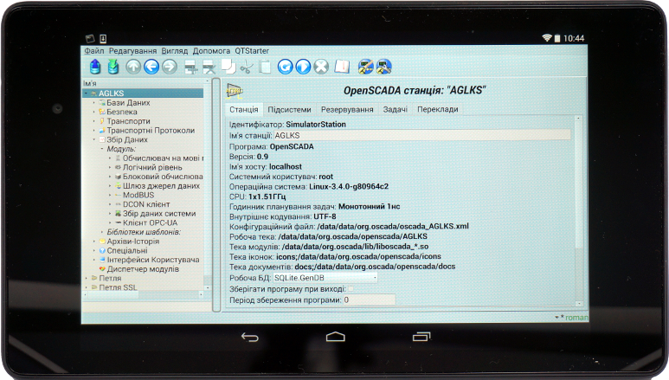
Task: Click the scissors Cut icon
Action: coord(247,67)
